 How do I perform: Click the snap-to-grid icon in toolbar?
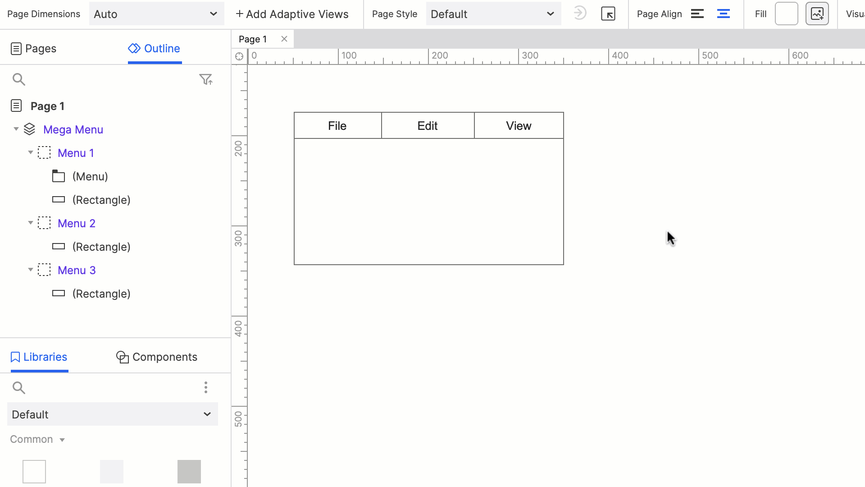click(x=609, y=14)
